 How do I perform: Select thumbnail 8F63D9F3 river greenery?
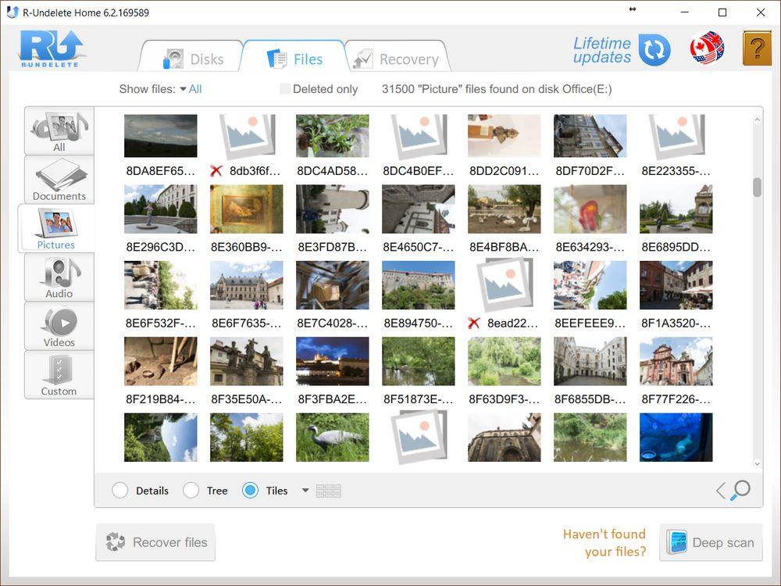point(504,361)
